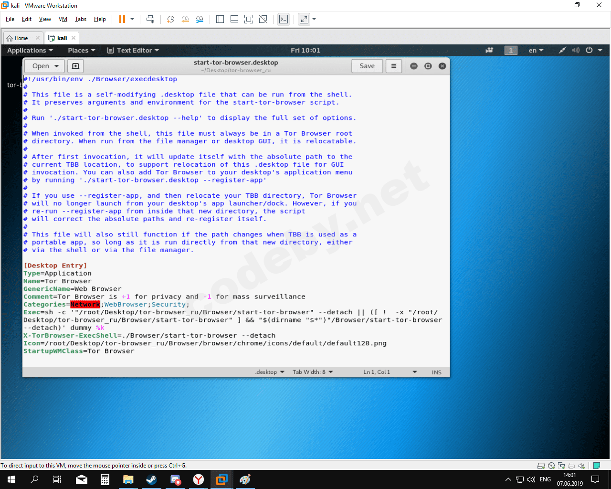Open the Mail app from taskbar
The image size is (611, 489).
click(x=82, y=479)
